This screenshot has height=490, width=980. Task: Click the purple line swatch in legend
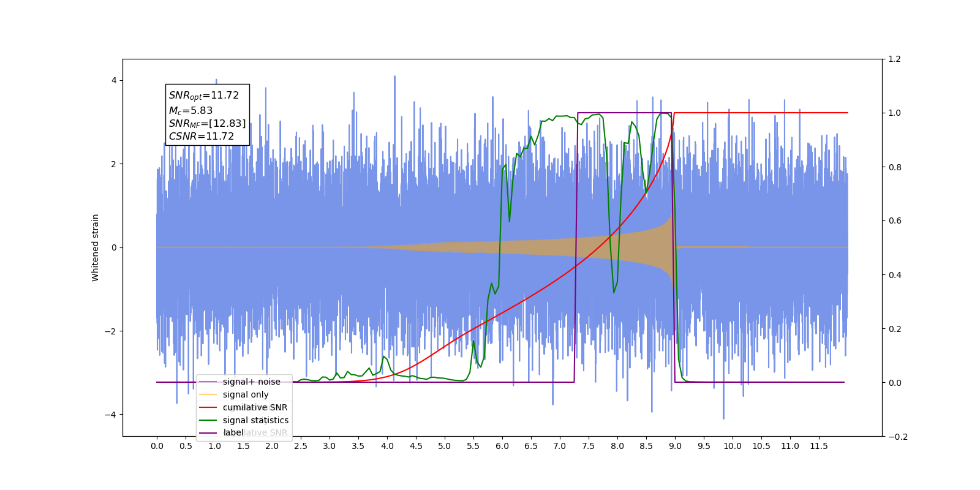[208, 432]
